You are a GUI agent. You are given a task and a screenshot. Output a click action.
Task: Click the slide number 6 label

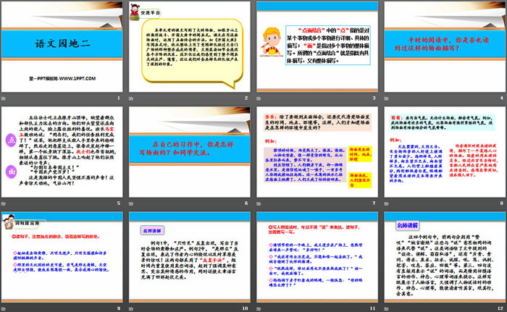[x=246, y=203]
